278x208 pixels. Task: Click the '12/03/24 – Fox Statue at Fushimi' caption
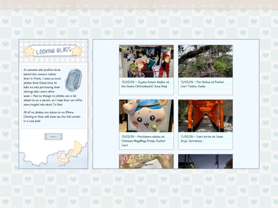[x=202, y=84]
